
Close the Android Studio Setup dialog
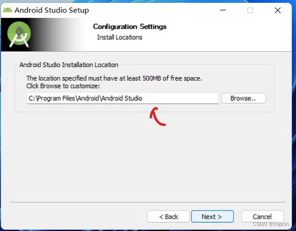coord(278,10)
